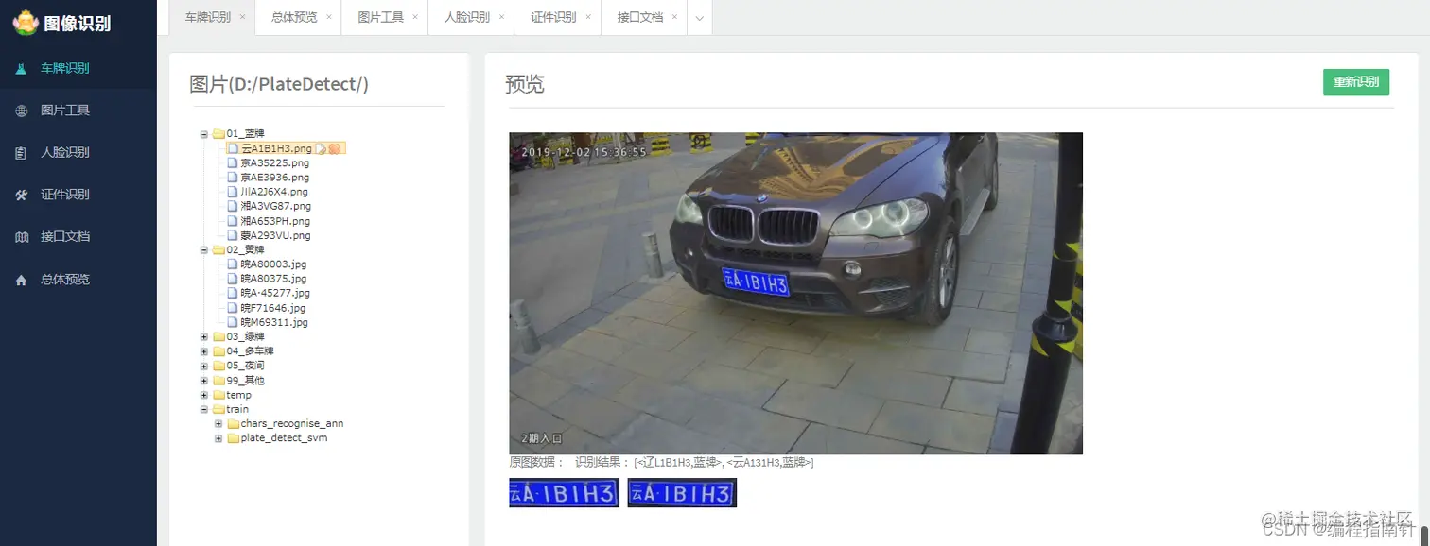Open 证件识别 in the sidebar
Image resolution: width=1430 pixels, height=546 pixels.
(x=78, y=195)
